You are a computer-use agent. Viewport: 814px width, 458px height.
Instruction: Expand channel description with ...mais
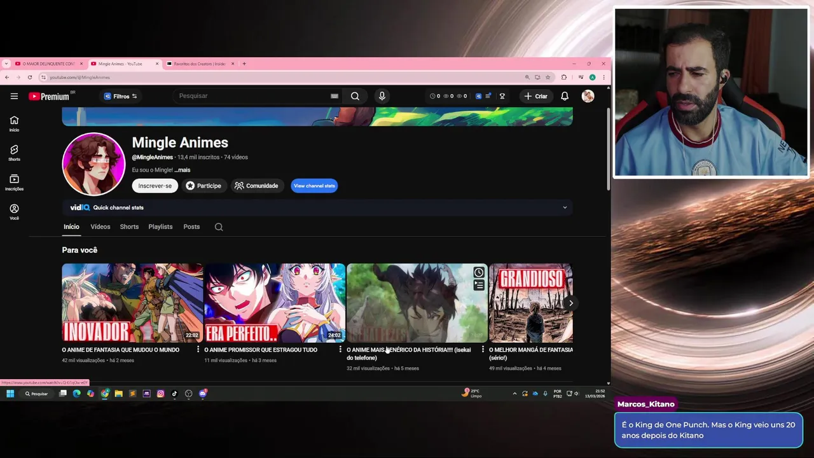[182, 170]
